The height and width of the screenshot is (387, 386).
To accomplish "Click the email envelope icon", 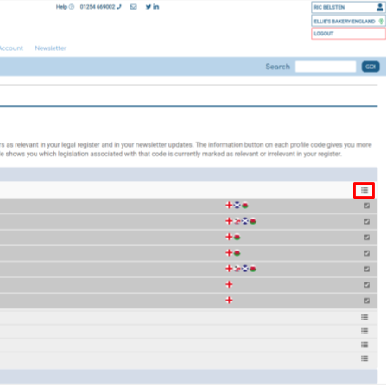I will 133,7.
